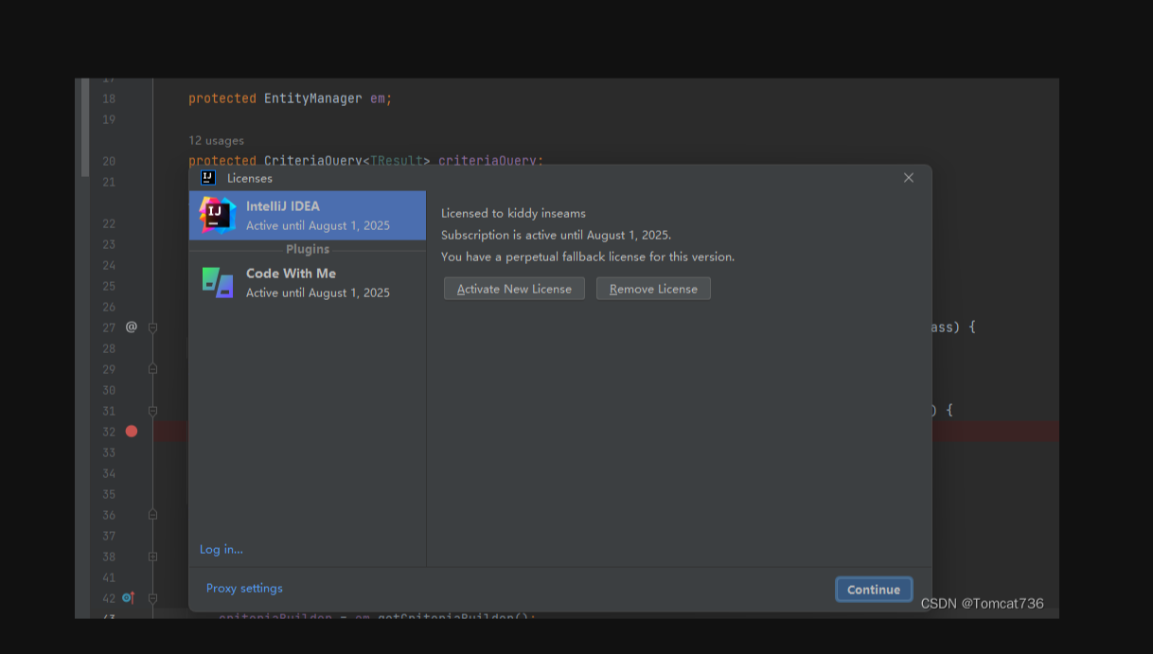Toggle the fold marker on line 29
Image resolution: width=1153 pixels, height=654 pixels.
coord(152,369)
